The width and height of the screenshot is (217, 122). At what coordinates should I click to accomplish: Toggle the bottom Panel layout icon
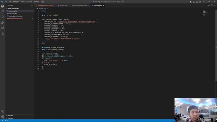[194, 2]
